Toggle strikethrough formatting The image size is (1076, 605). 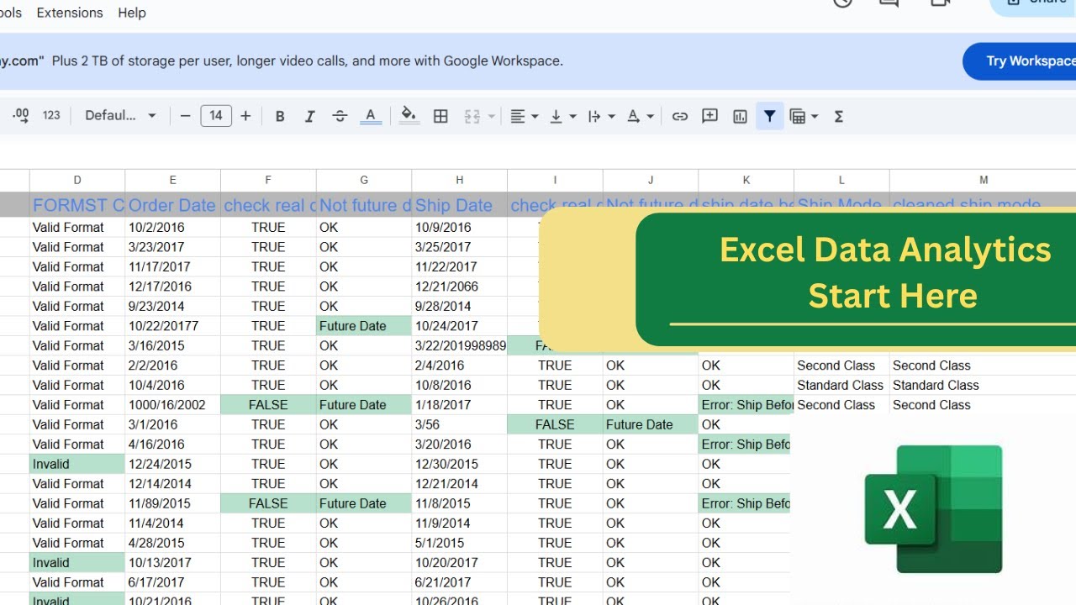coord(340,117)
